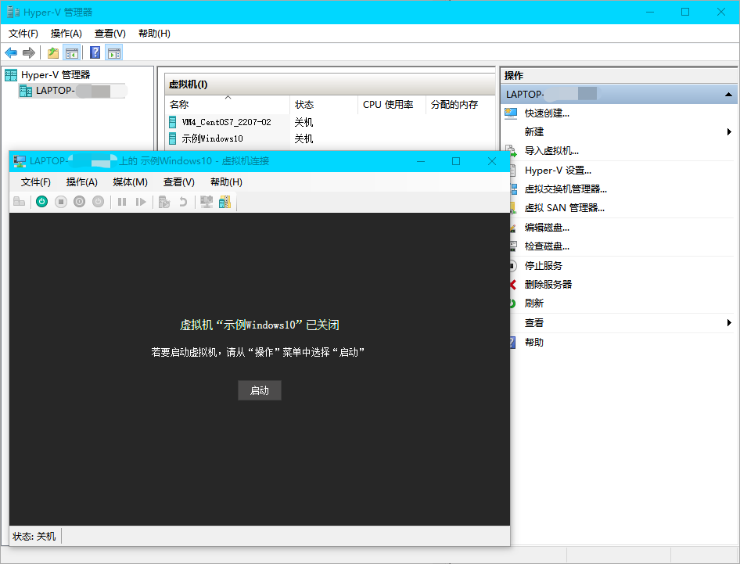Image resolution: width=740 pixels, height=564 pixels.
Task: Go forward with the gray right arrow
Action: 29,53
